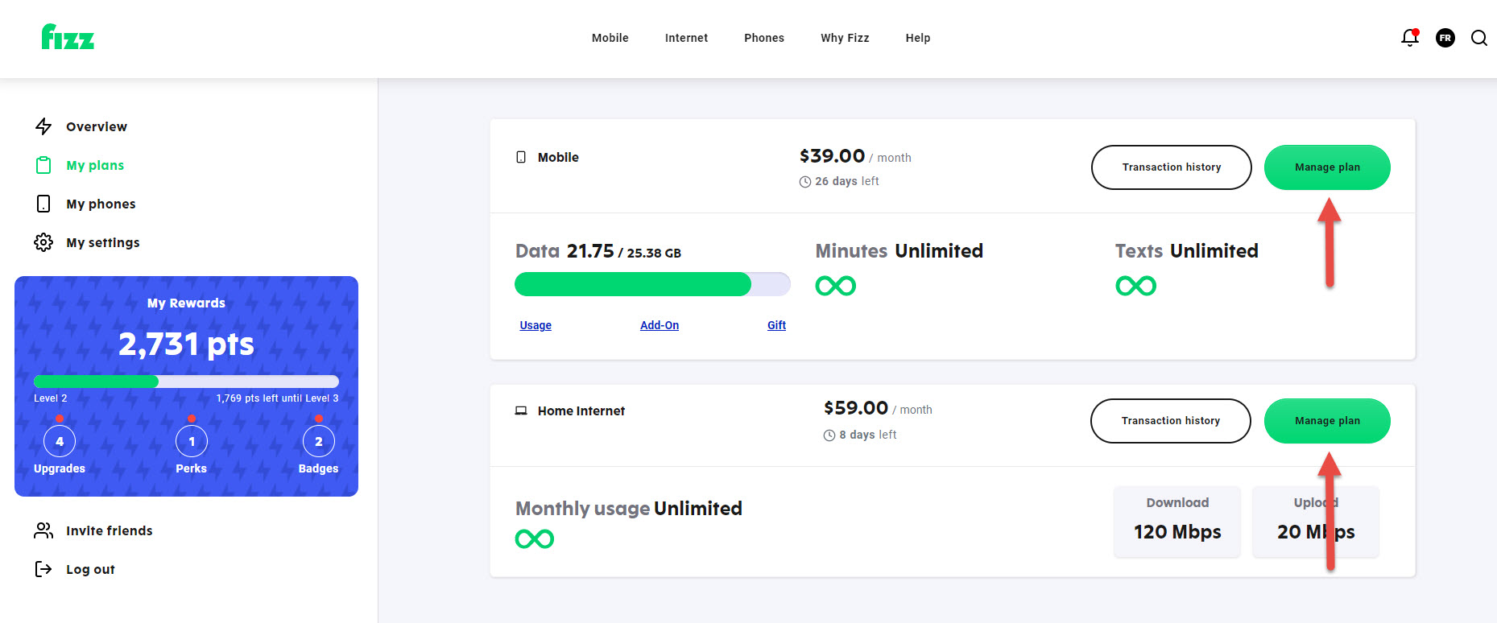The height and width of the screenshot is (623, 1497).
Task: Click the Level 2 label
Action: 51,398
